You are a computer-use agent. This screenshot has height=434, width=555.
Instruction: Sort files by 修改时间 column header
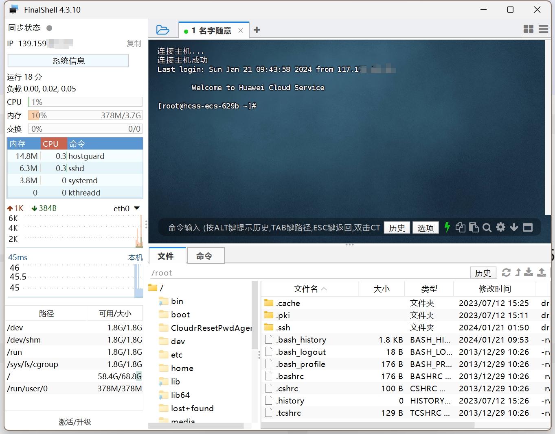(x=495, y=289)
